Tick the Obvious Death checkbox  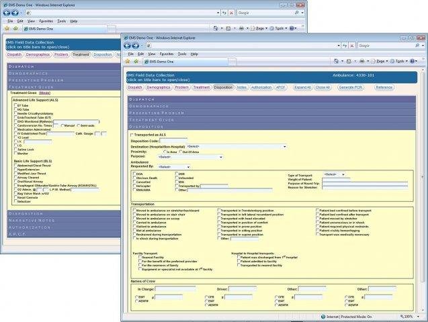click(x=134, y=177)
